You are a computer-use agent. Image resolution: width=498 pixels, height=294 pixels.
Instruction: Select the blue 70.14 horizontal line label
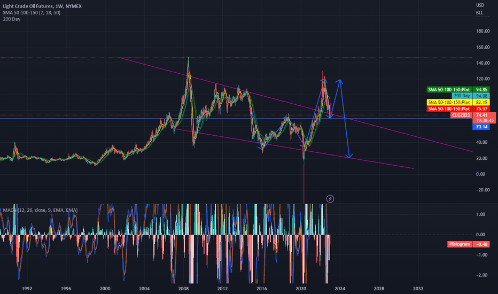[481, 127]
